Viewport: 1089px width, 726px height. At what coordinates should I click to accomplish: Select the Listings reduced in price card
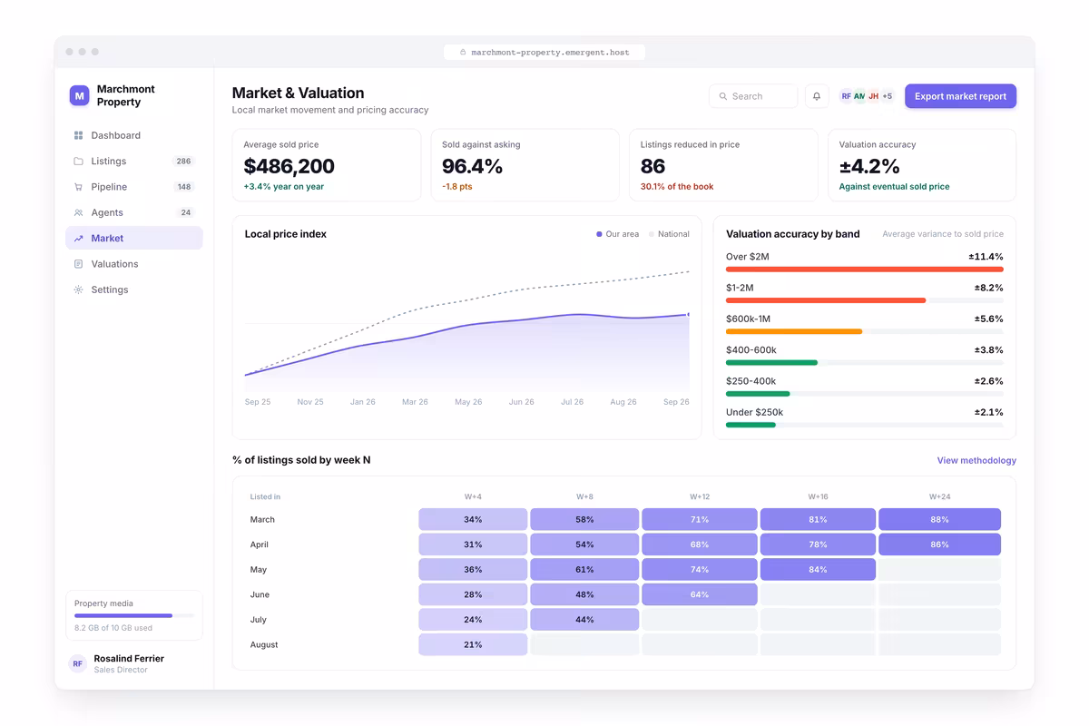723,165
